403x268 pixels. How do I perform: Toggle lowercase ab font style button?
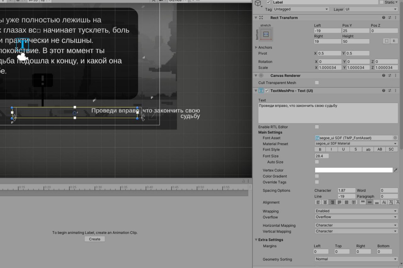pos(368,149)
